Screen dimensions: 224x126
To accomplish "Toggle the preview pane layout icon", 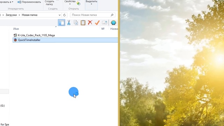I will tap(62, 22).
